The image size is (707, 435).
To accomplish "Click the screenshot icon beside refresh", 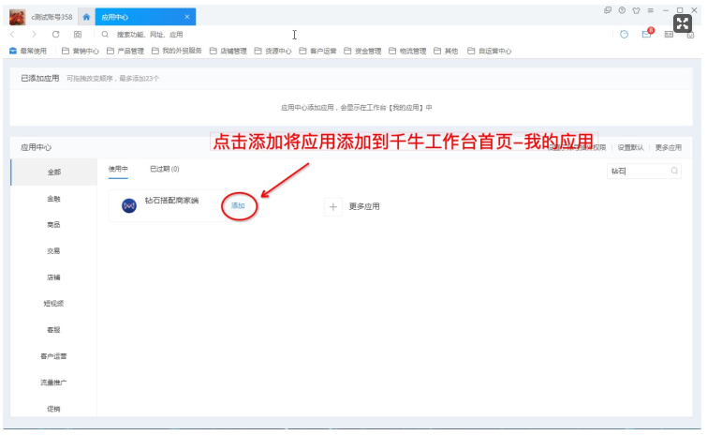I will click(x=78, y=35).
